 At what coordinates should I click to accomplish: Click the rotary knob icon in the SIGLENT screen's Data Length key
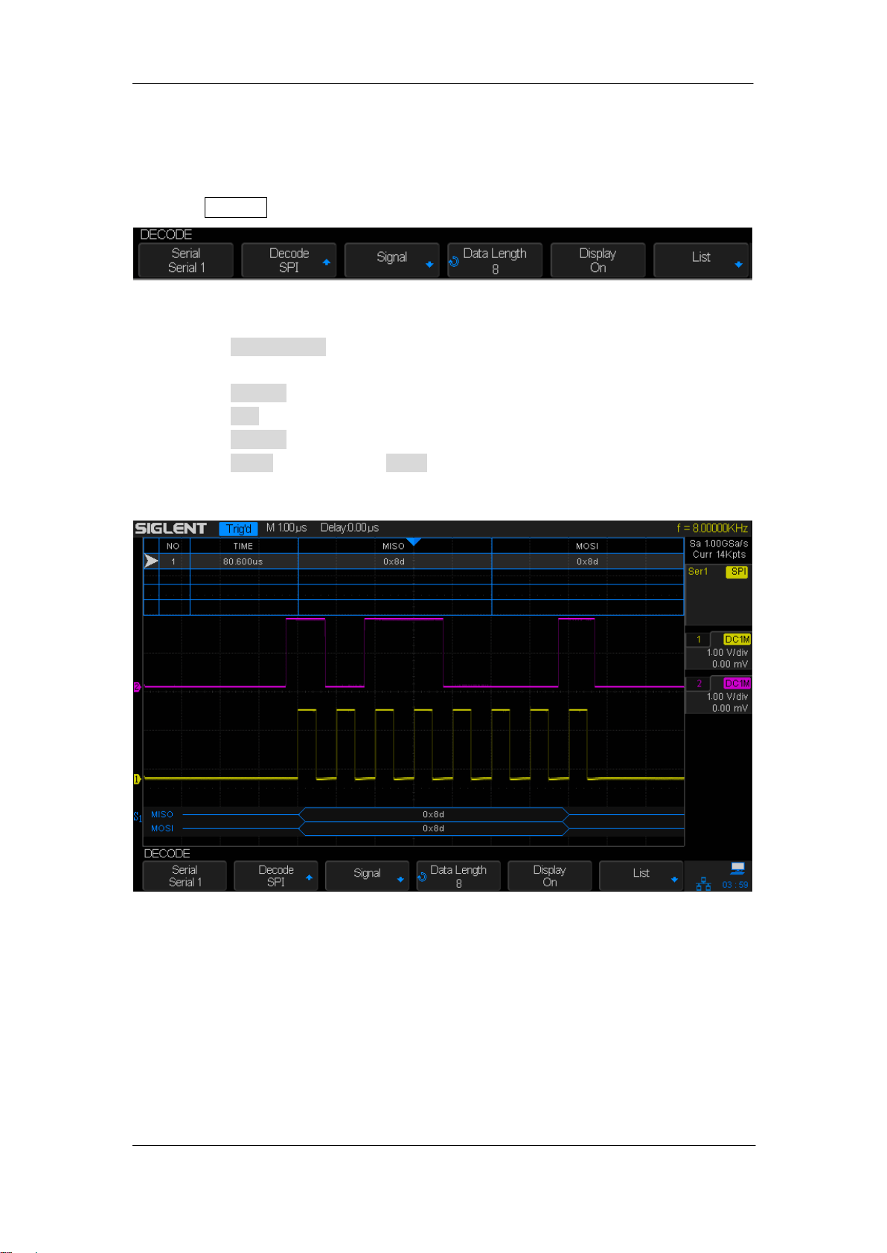pos(422,877)
